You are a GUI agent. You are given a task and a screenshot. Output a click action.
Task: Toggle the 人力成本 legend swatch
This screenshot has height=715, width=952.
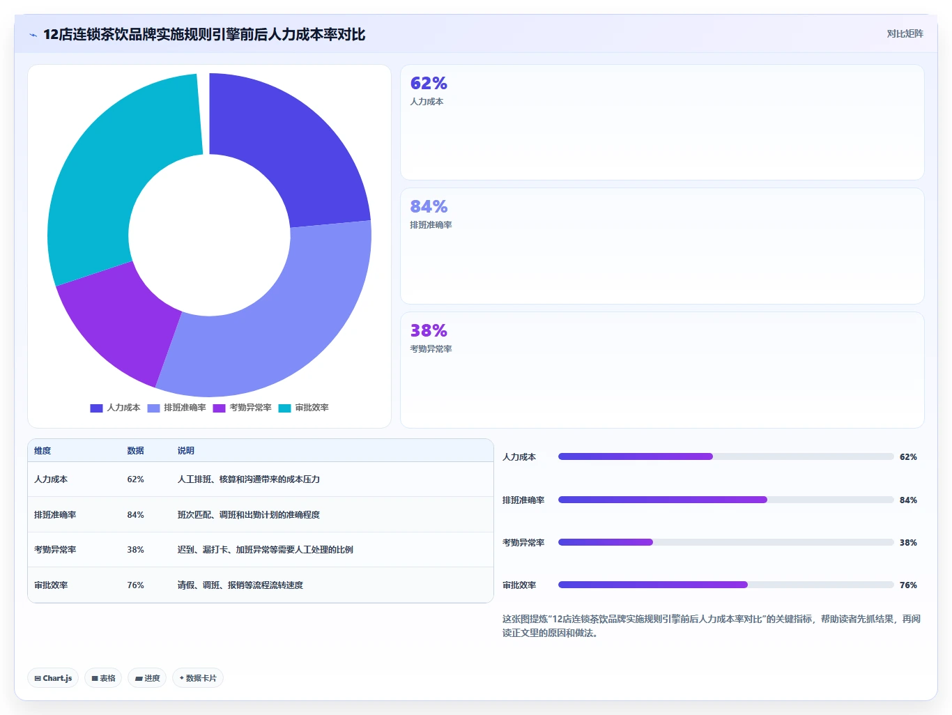(96, 408)
